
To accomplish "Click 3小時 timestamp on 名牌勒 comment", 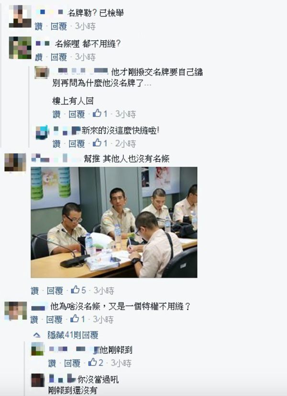I will point(86,26).
